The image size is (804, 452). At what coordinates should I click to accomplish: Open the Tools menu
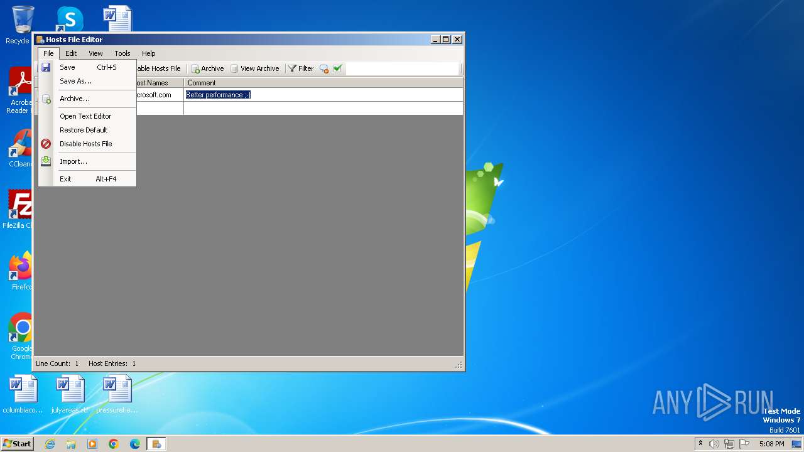pos(122,53)
